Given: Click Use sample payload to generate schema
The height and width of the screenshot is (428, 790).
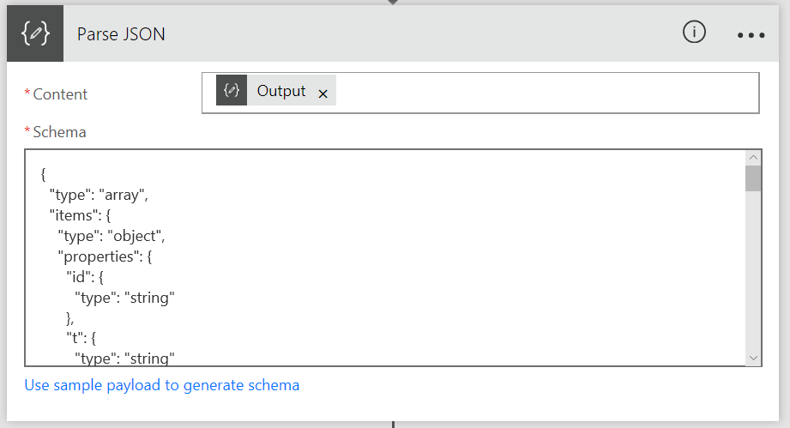Looking at the screenshot, I should pos(162,385).
